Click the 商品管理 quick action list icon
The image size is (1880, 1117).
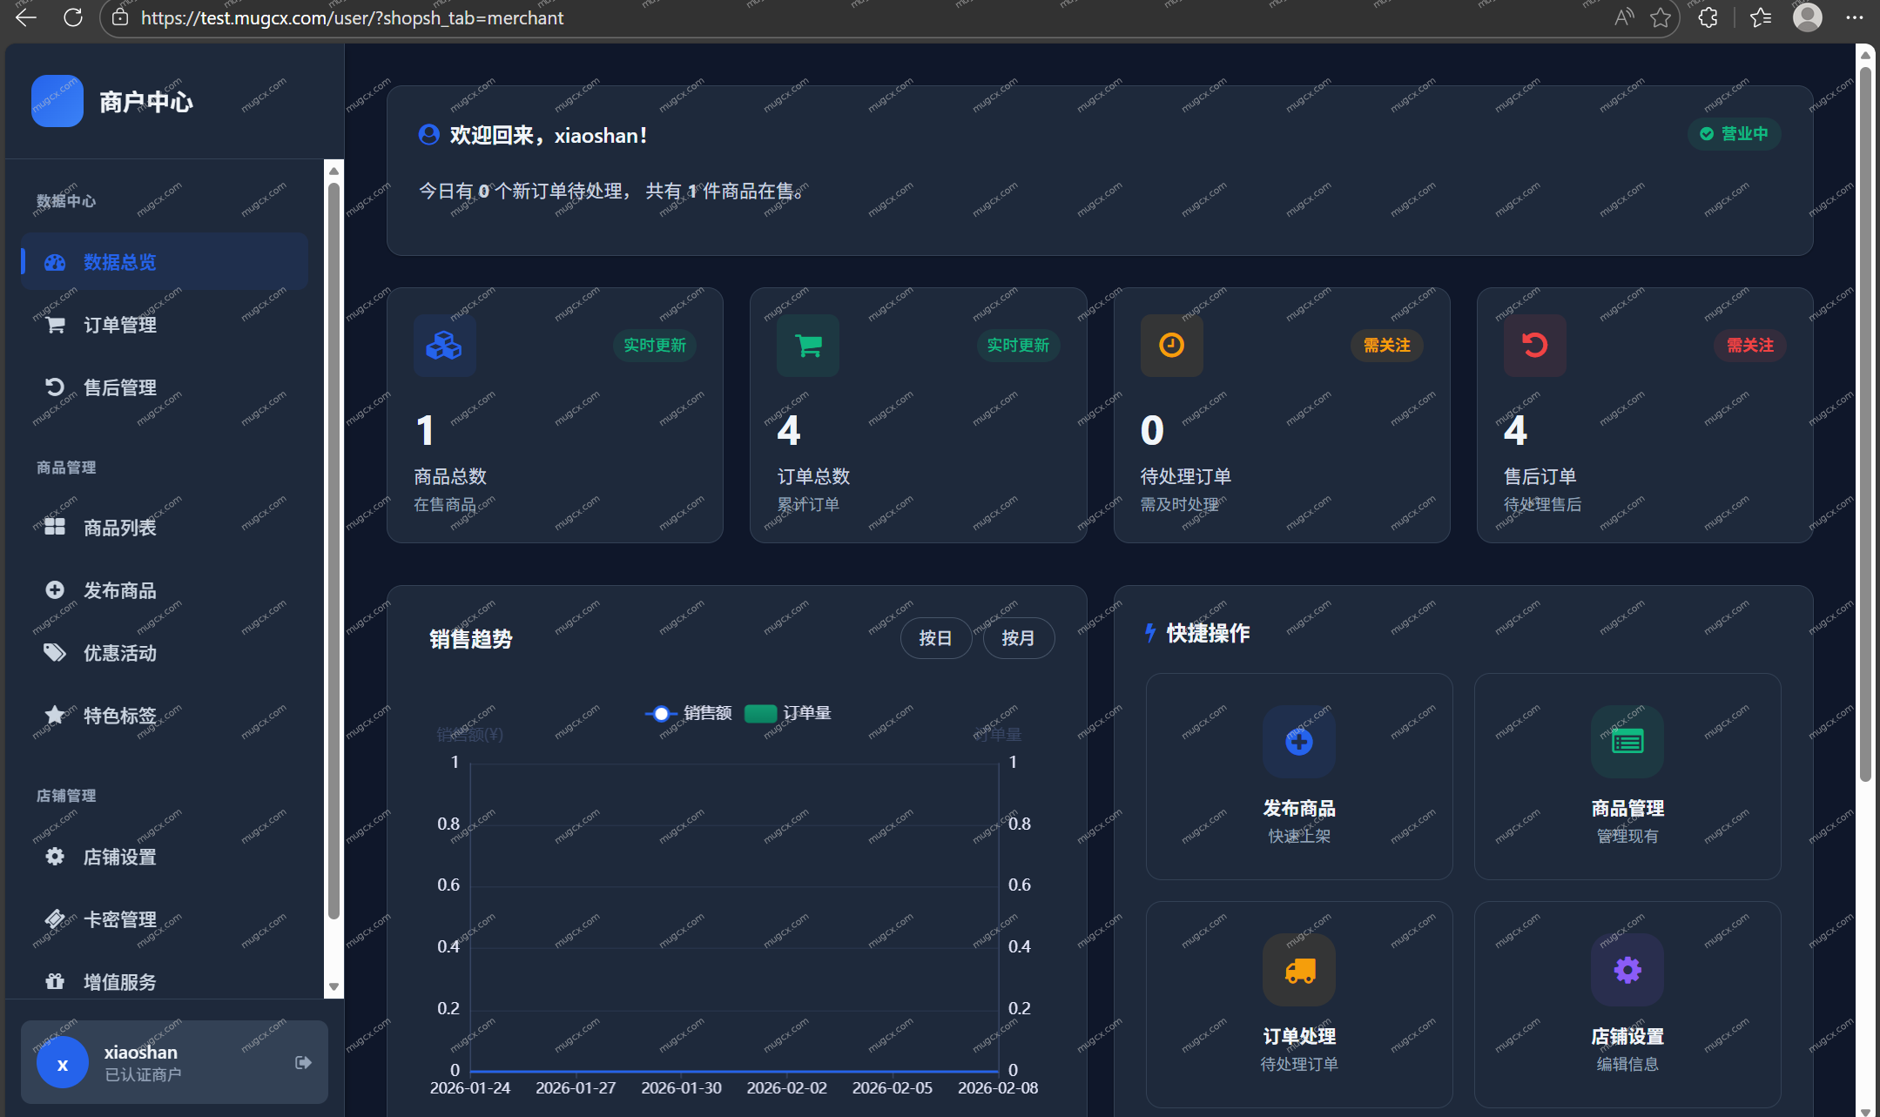point(1627,742)
